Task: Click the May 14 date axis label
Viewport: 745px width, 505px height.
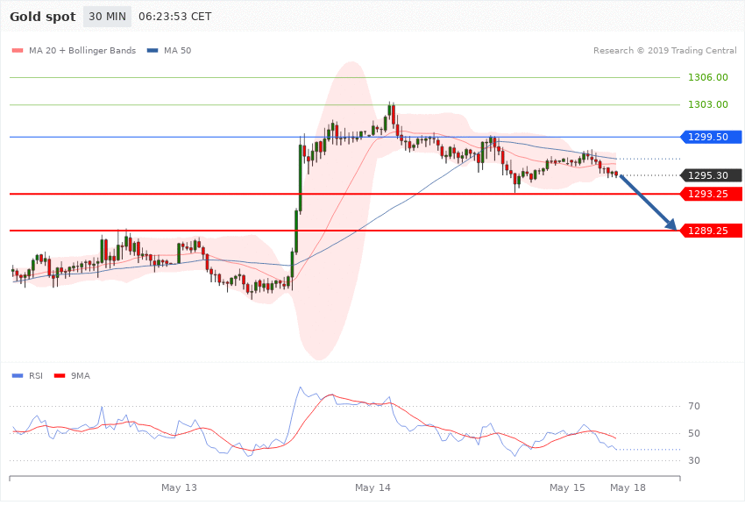Action: (x=373, y=487)
